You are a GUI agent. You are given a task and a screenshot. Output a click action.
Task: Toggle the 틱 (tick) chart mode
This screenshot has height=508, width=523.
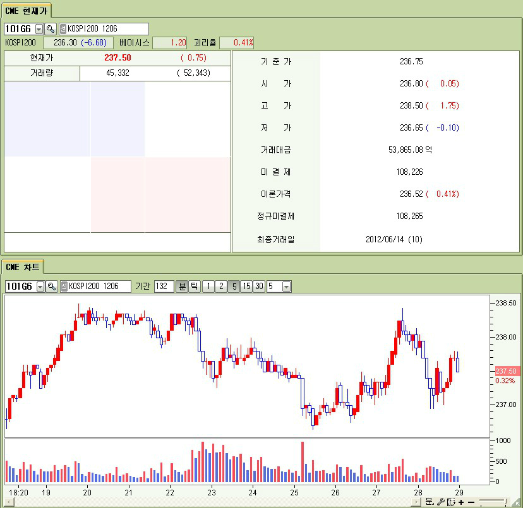click(195, 286)
